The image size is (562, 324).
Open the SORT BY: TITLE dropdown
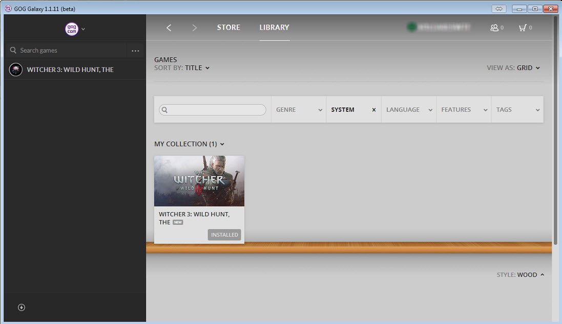pos(182,68)
